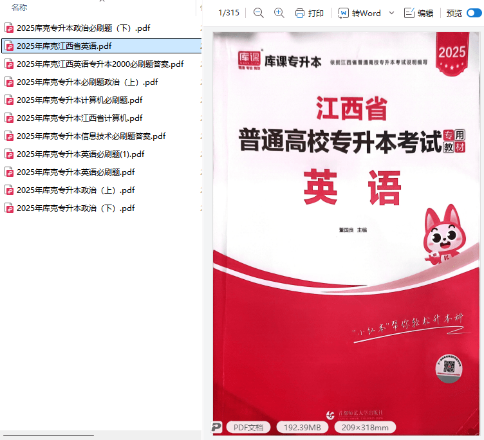Zoom out the PDF preview
Viewport: 484px width, 440px height.
pos(258,13)
